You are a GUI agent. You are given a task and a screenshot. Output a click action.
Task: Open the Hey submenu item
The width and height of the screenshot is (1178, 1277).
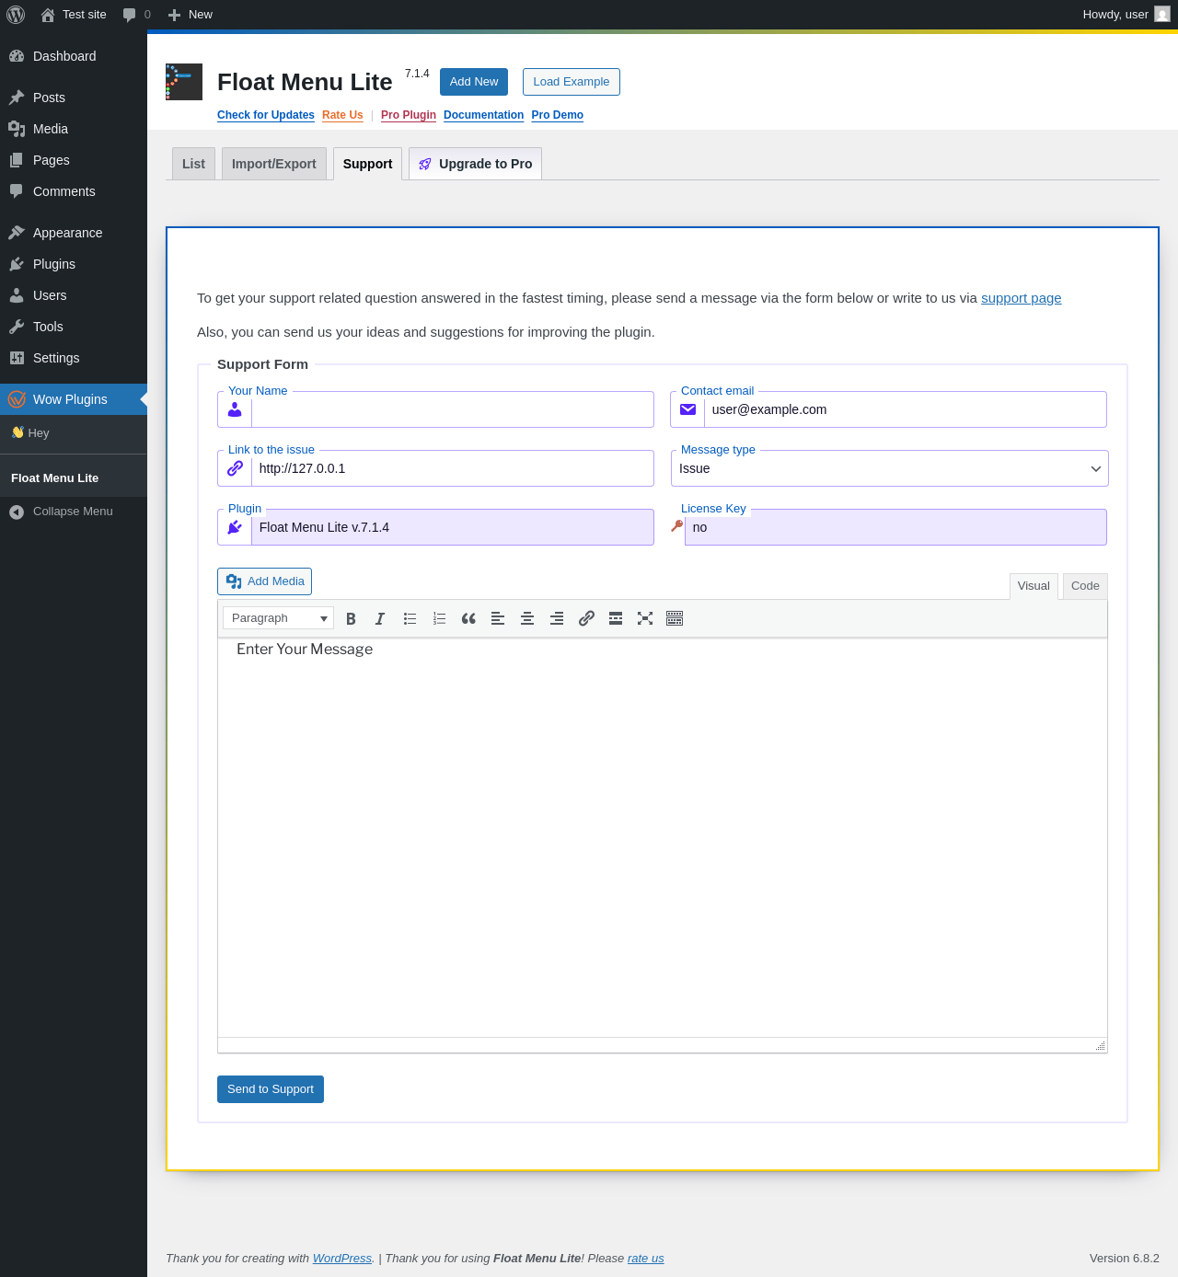[x=74, y=433]
